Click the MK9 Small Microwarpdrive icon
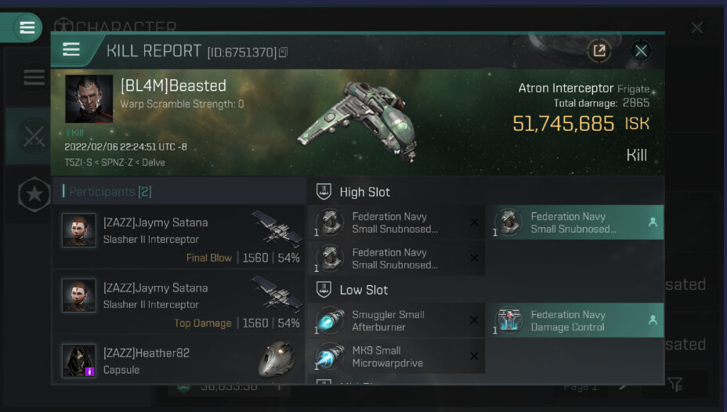The width and height of the screenshot is (727, 412). click(x=329, y=356)
